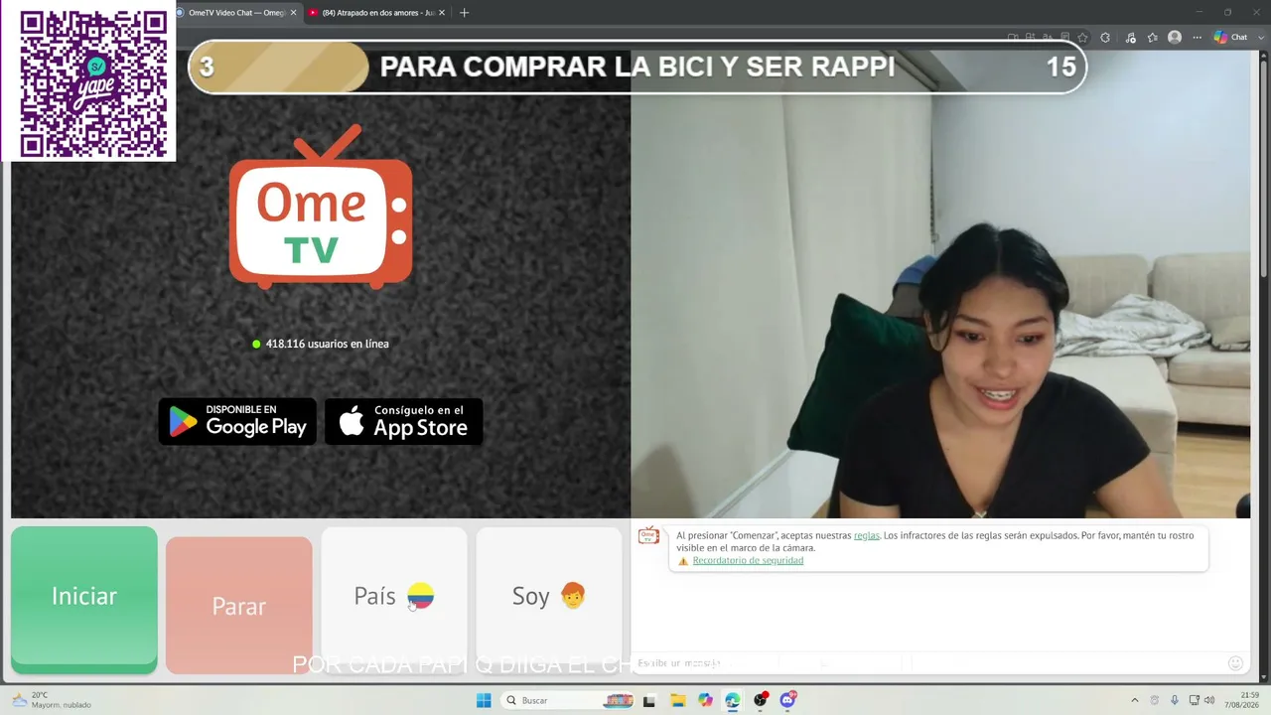Click the Colombia flag icon beside País

click(421, 596)
